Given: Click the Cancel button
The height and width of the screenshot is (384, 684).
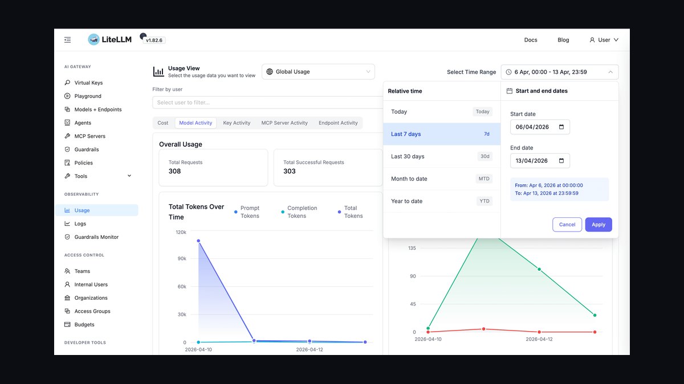Looking at the screenshot, I should [x=567, y=225].
